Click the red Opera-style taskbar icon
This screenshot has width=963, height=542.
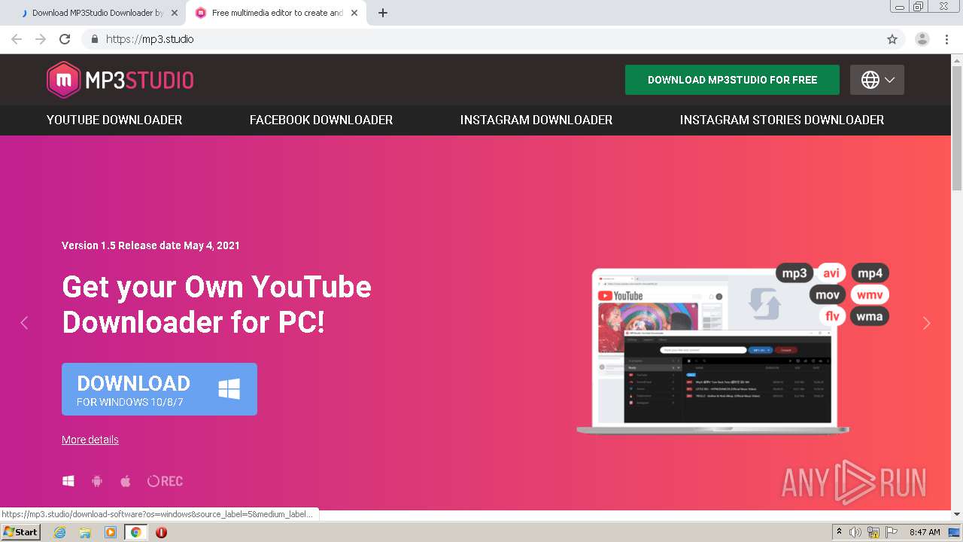161,532
